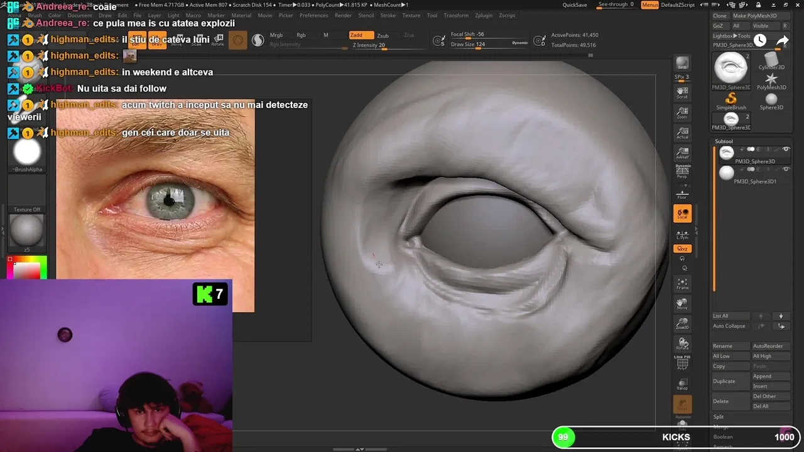Toggle L.Sym local symmetry
Screen dimensions: 804x452
(x=682, y=235)
